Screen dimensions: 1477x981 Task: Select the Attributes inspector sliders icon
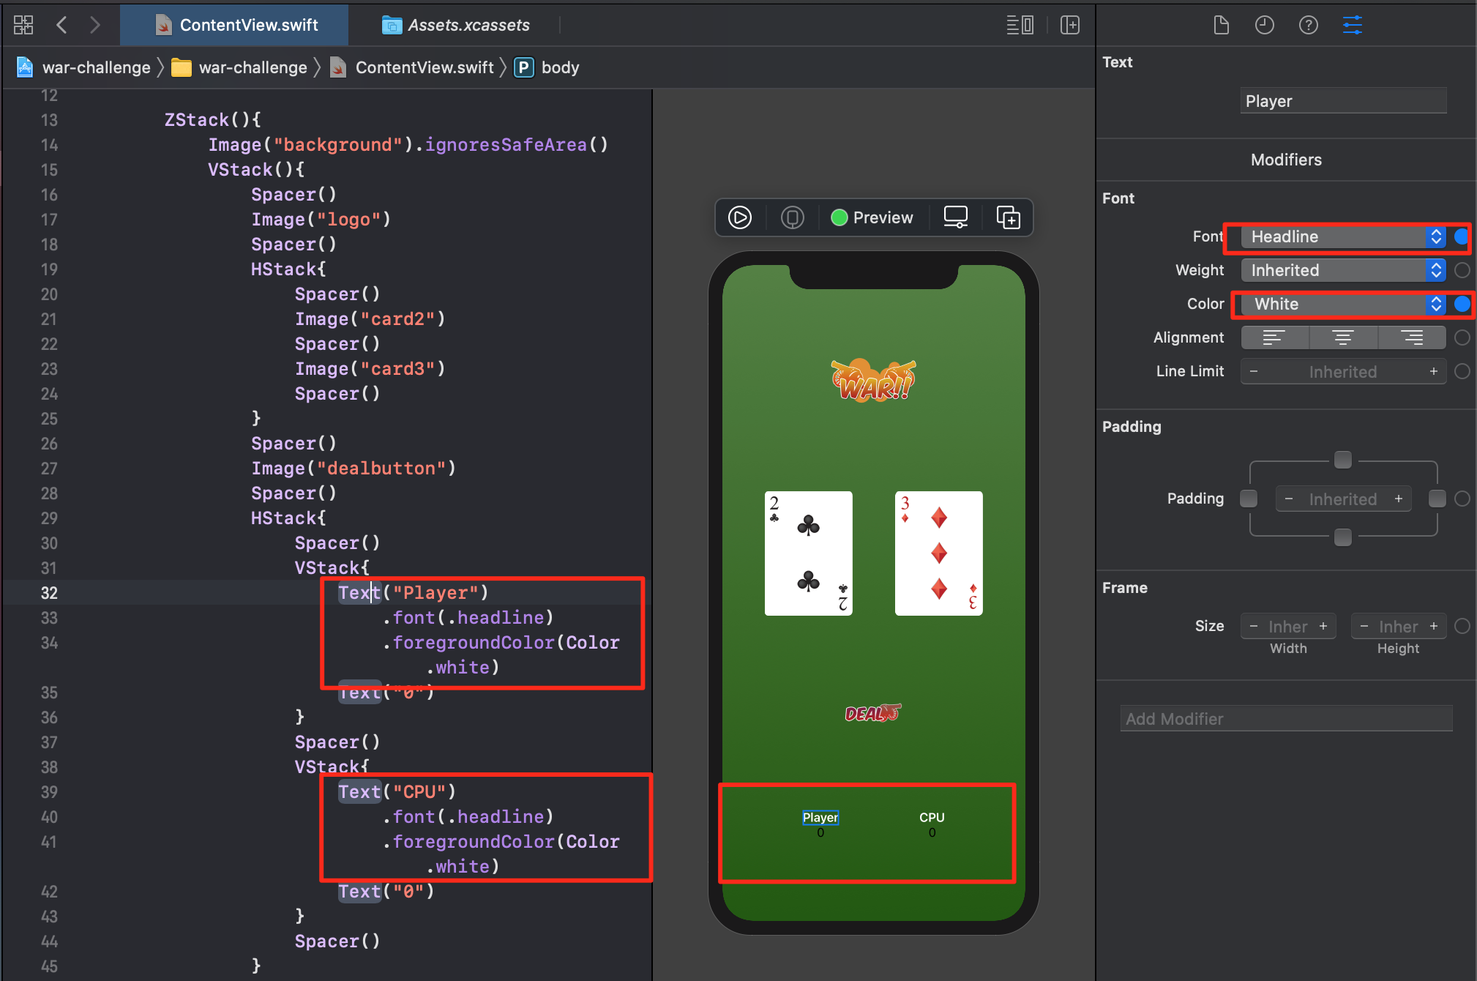click(1352, 26)
